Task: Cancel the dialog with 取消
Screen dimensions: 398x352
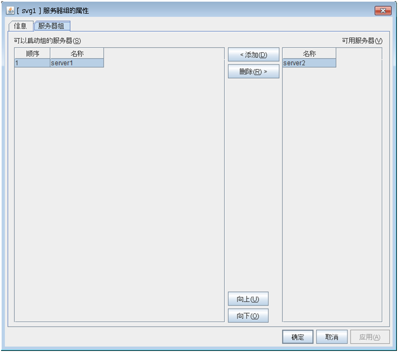Action: [x=332, y=337]
